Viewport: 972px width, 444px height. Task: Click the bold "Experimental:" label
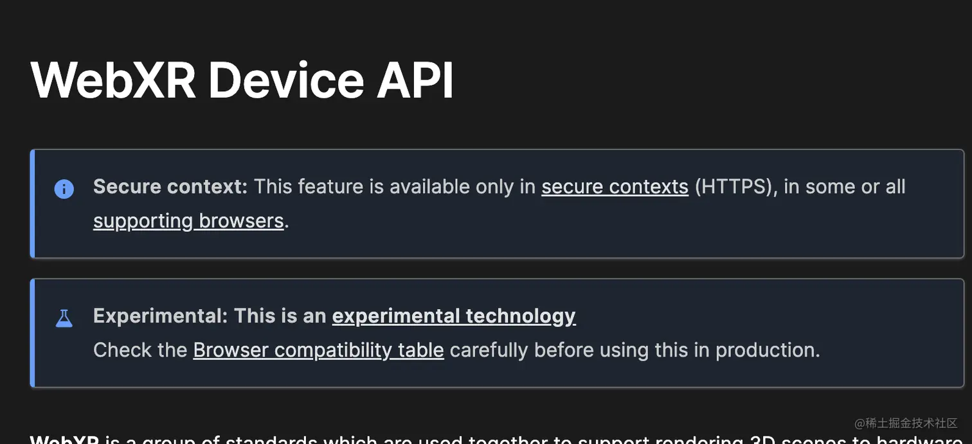point(160,316)
